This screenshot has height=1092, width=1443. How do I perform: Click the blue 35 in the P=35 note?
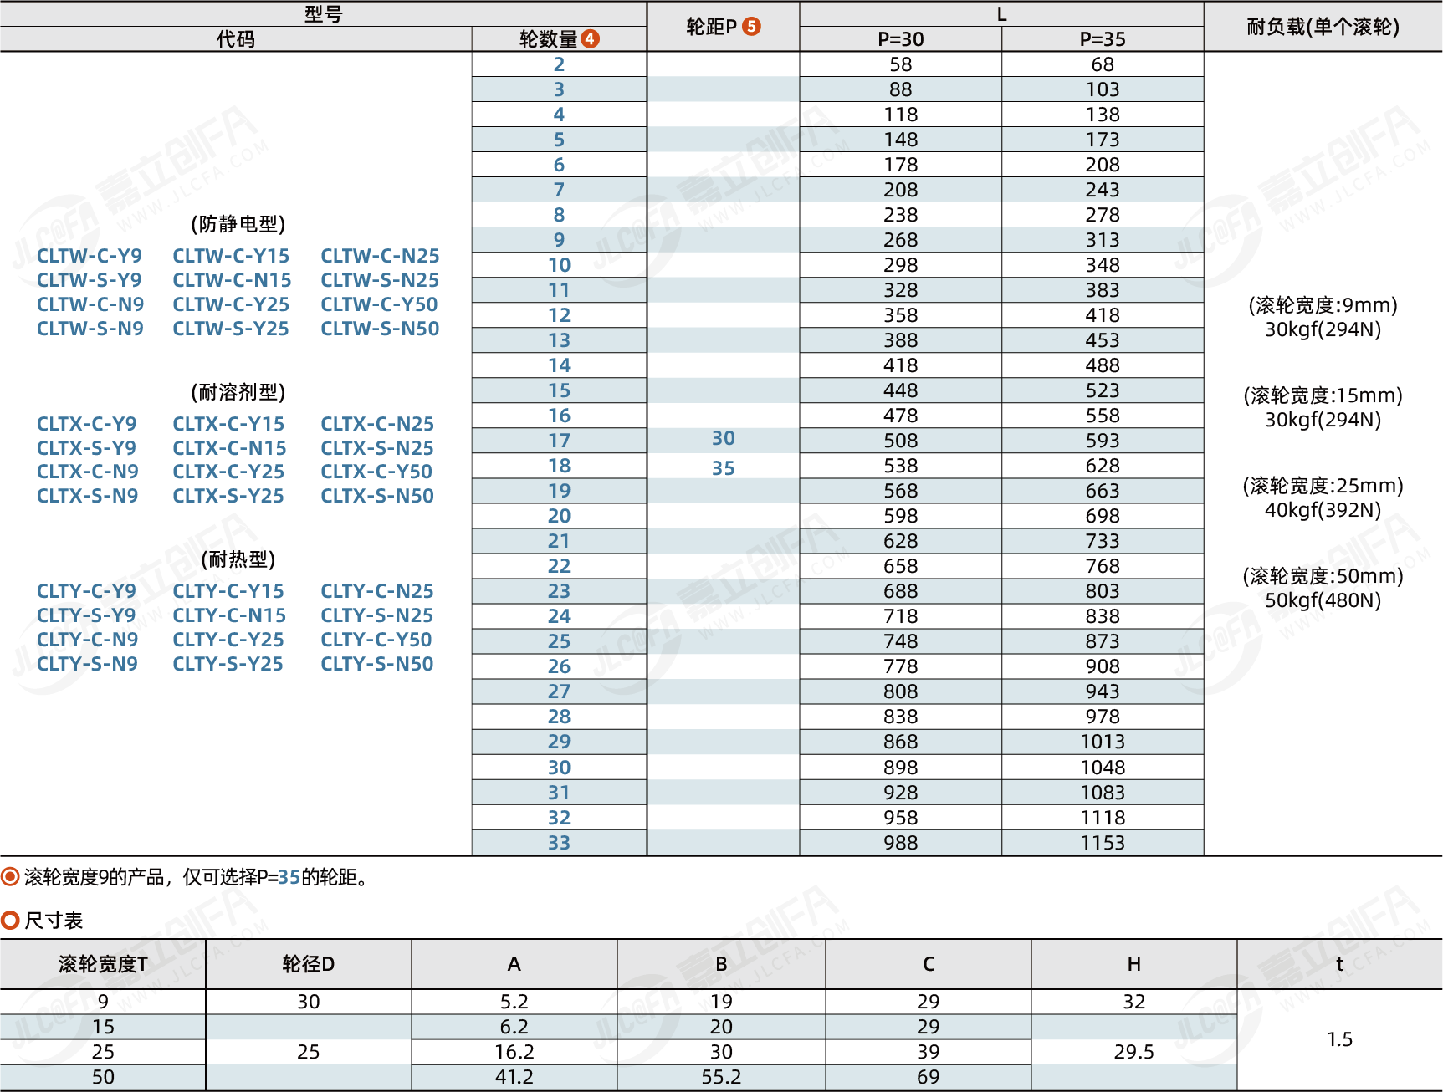point(289,877)
